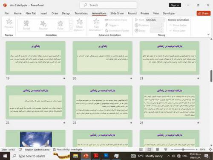Open Accessibility: Investigate in status bar
The height and width of the screenshot is (160, 213).
[x=68, y=149]
